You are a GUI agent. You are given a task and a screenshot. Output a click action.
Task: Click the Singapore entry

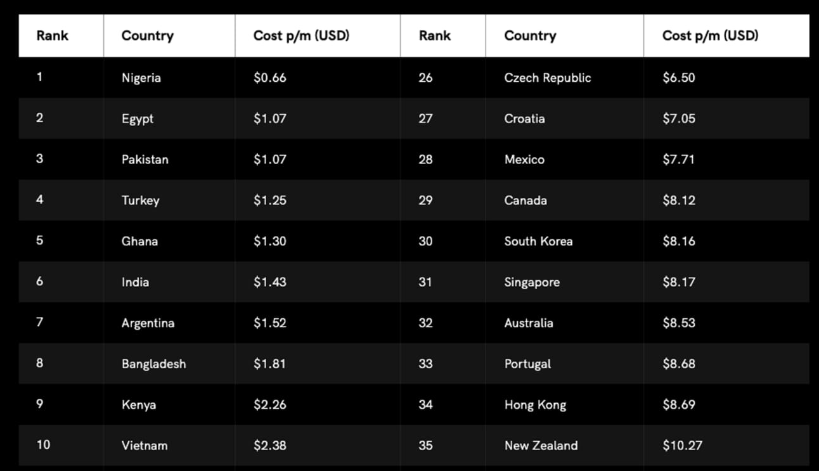532,282
